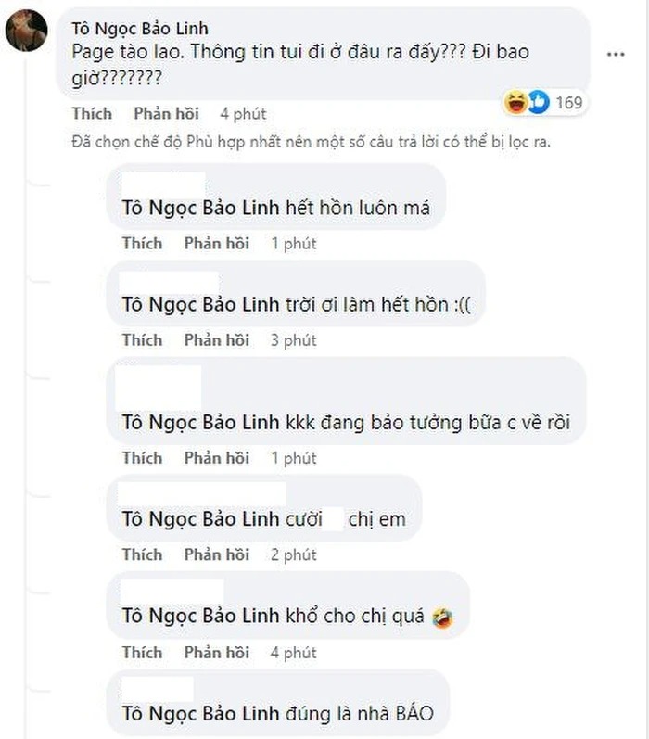The height and width of the screenshot is (739, 649).
Task: Click the "2 phút" timestamp link
Action: click(293, 554)
